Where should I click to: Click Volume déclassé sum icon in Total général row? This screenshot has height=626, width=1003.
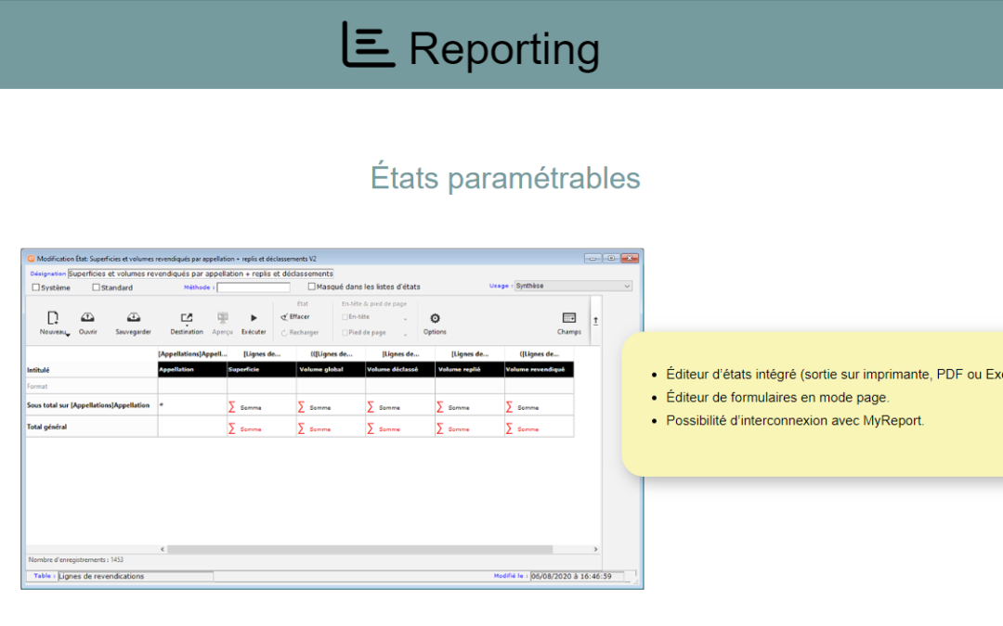point(371,428)
